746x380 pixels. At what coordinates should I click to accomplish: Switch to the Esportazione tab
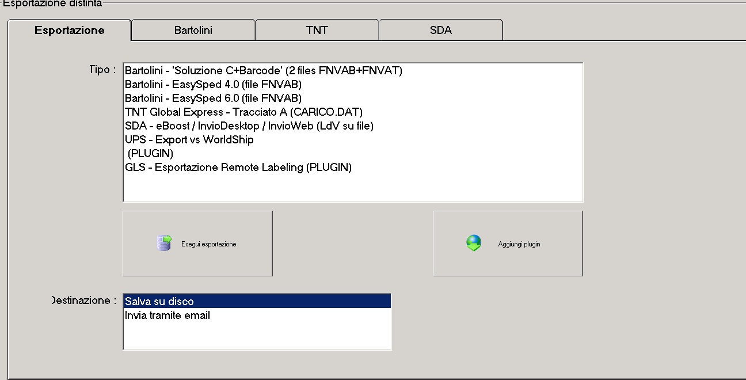tap(70, 31)
